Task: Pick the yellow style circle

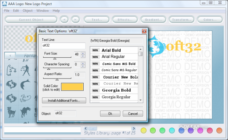Action: coord(144,130)
